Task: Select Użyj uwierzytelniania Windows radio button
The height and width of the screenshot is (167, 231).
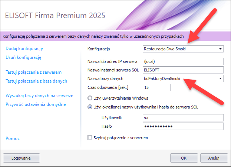Action: (x=90, y=98)
